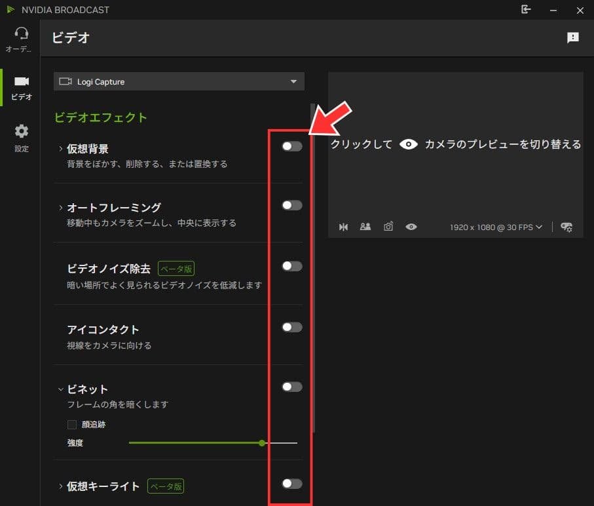This screenshot has width=594, height=506.
Task: Close the NVIDIA Broadcast window
Action: (580, 10)
